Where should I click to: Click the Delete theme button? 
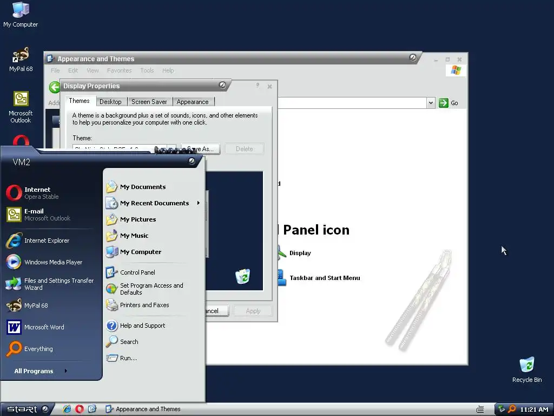pos(244,149)
